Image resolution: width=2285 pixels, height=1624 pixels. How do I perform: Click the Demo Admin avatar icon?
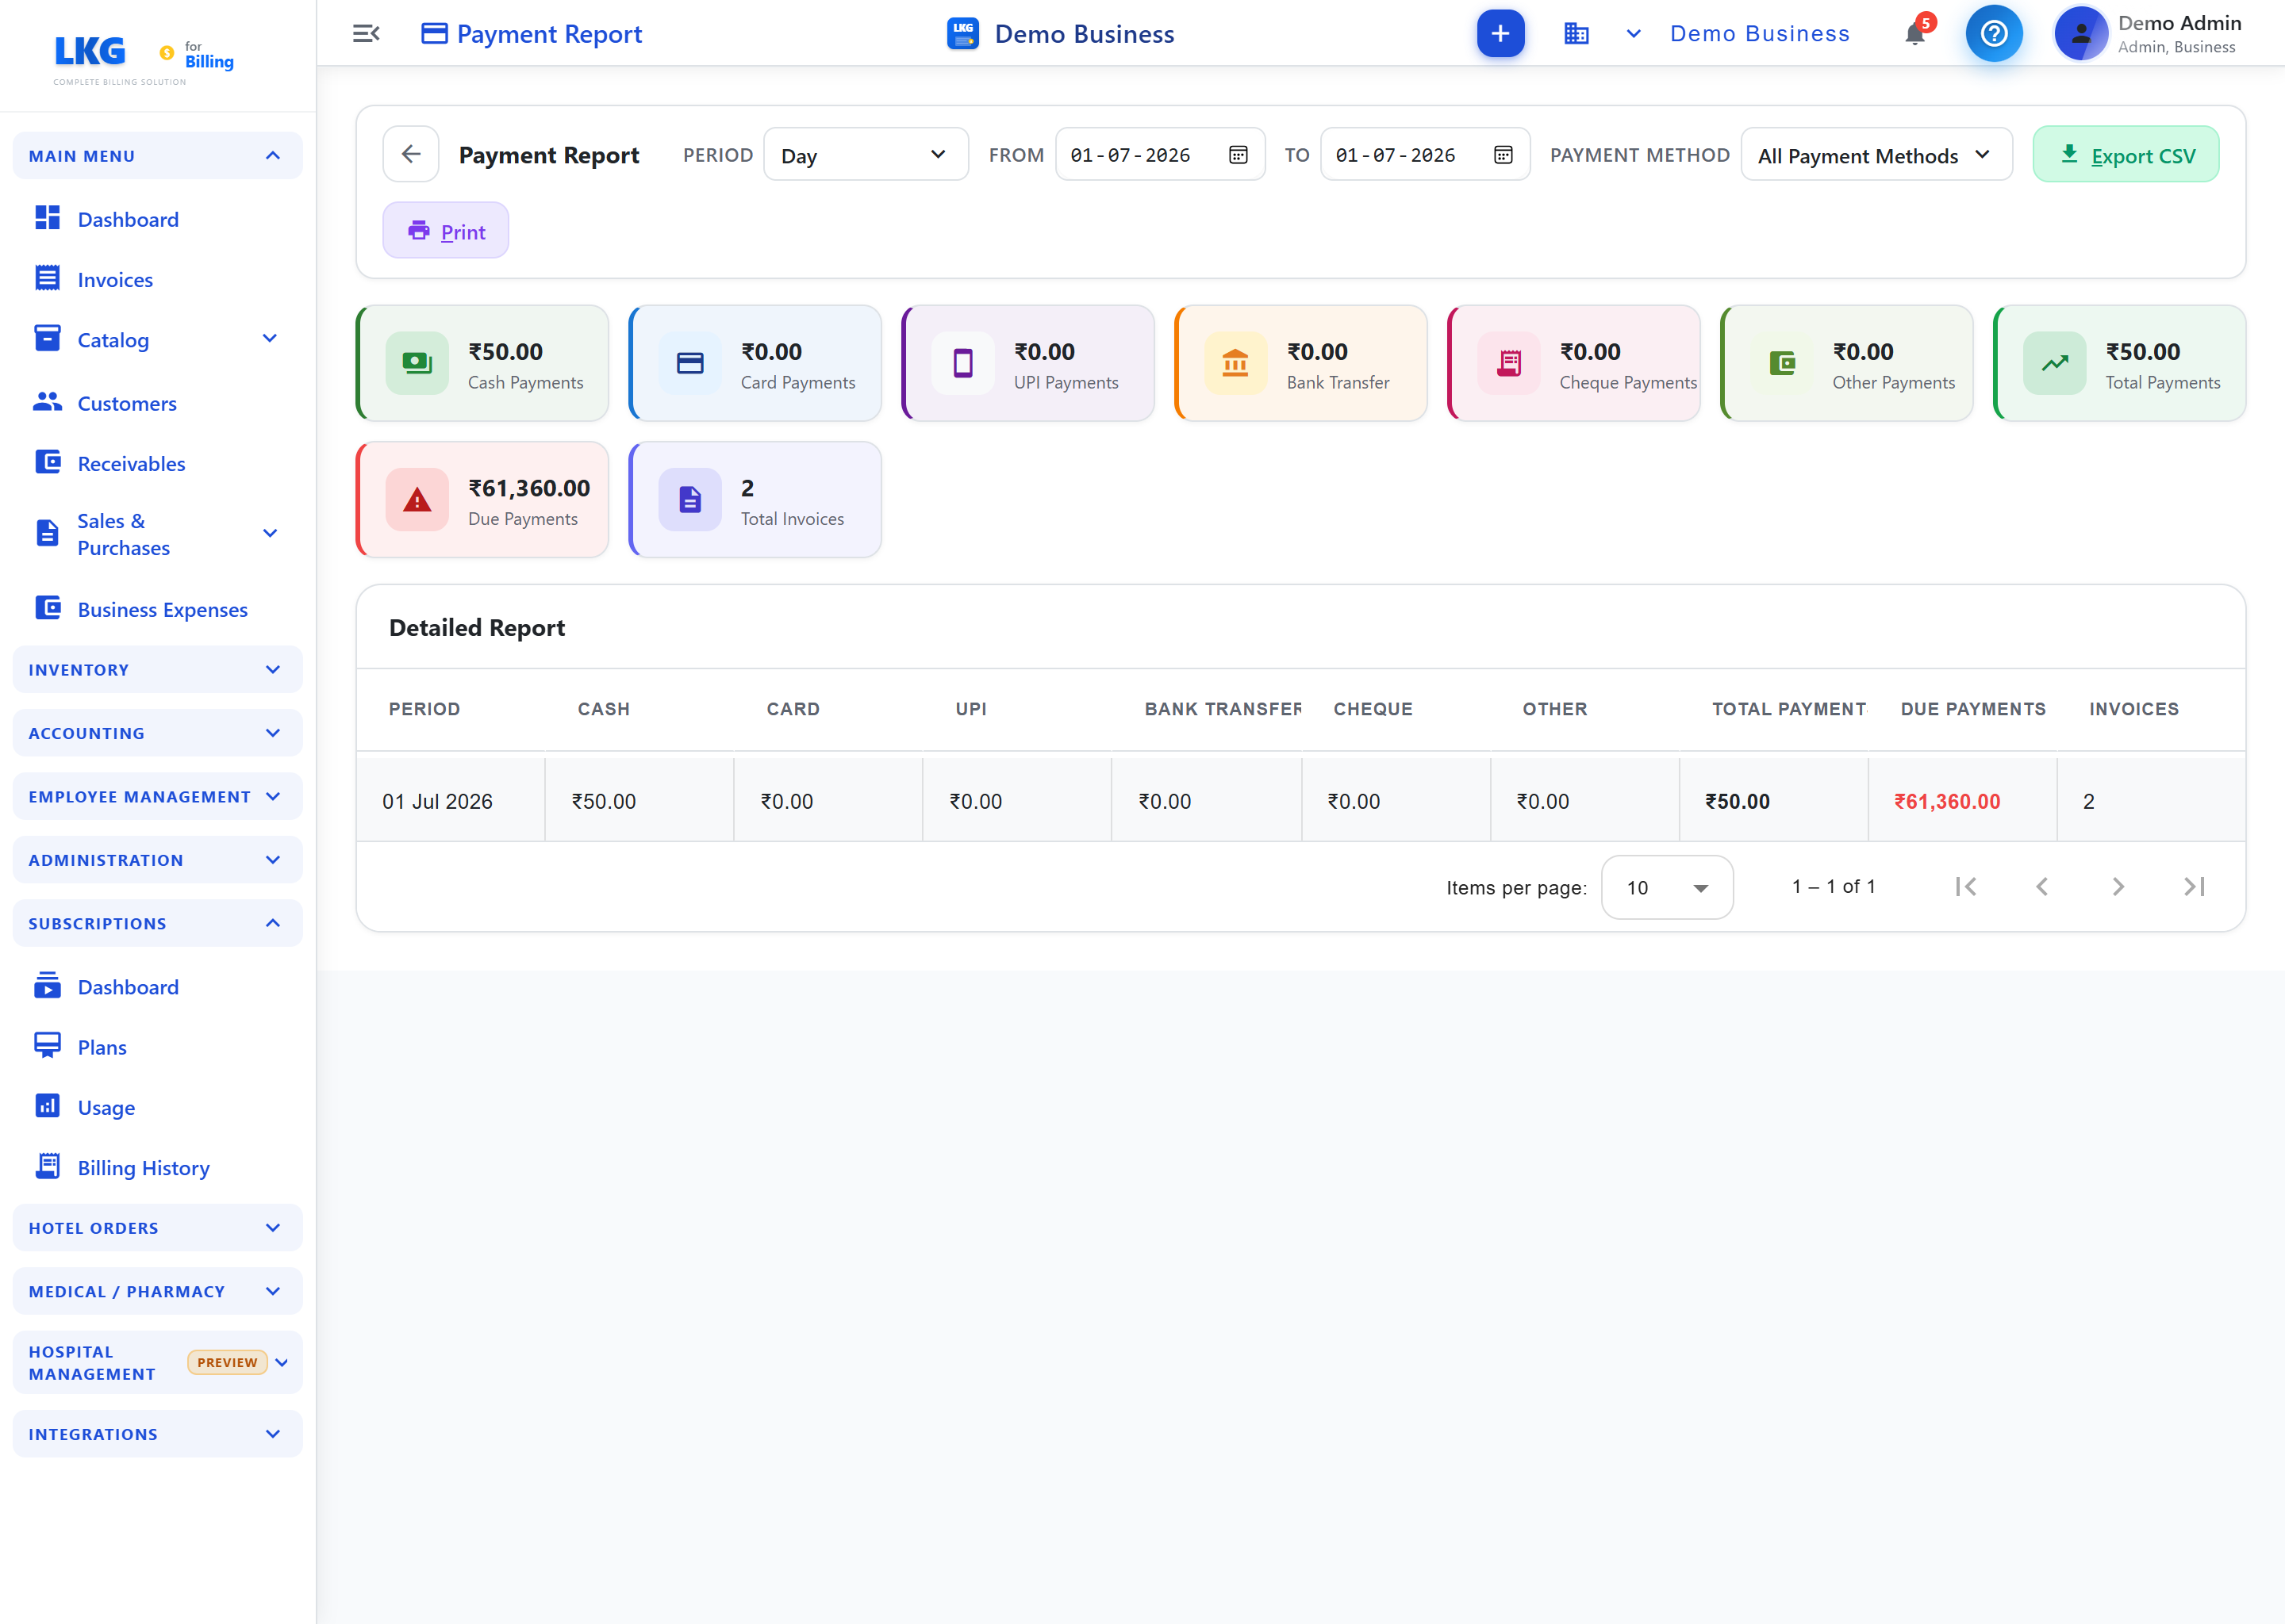[2081, 34]
